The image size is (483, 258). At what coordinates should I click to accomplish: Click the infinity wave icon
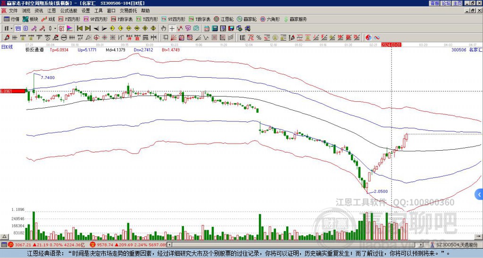point(377,38)
